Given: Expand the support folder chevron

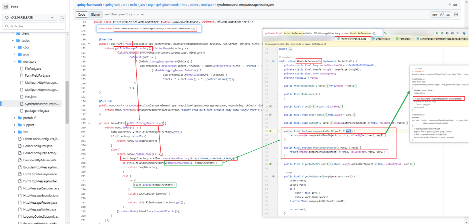Looking at the screenshot, I should (14, 125).
